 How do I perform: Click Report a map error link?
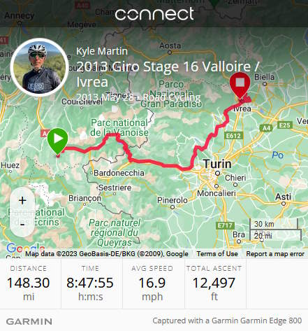point(275,254)
